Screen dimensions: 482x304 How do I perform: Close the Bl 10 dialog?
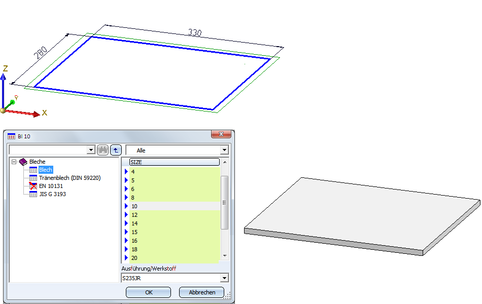[x=221, y=134]
